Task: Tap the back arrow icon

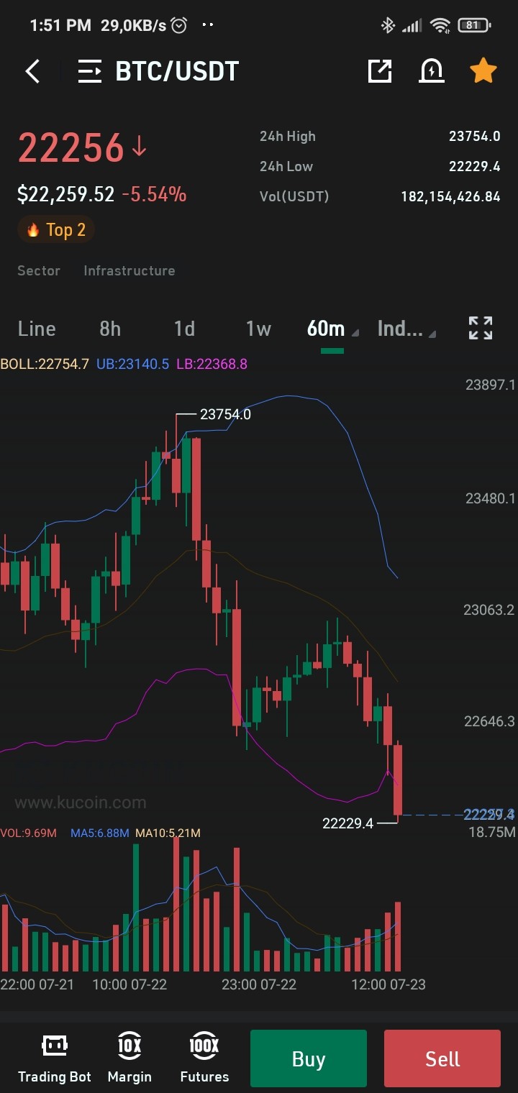Action: [32, 71]
